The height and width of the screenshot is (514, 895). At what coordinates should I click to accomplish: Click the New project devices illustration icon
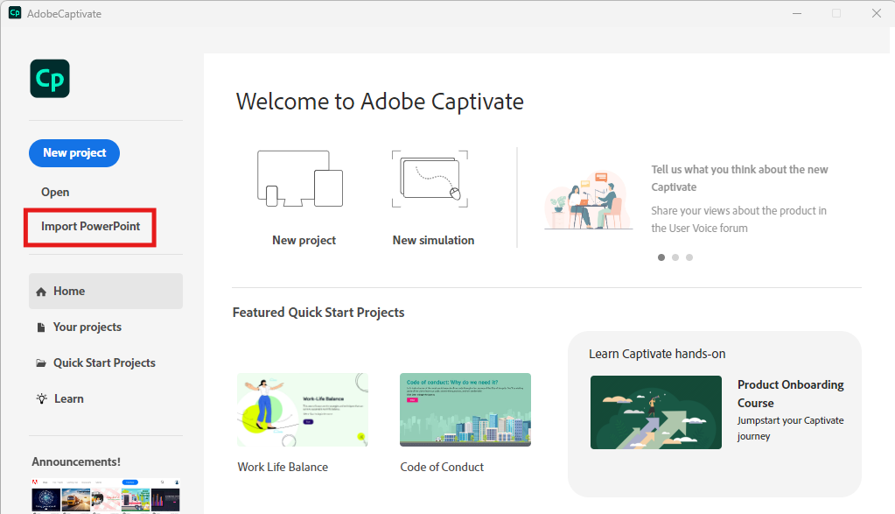pyautogui.click(x=300, y=179)
